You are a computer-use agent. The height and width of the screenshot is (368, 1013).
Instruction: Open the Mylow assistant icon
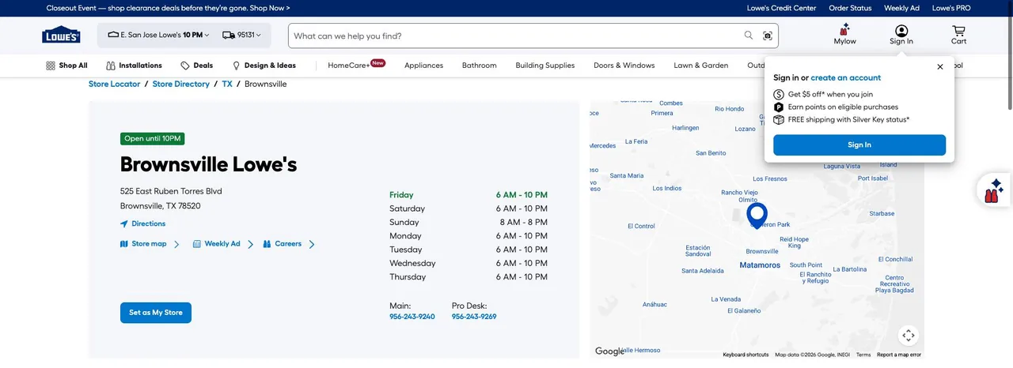pos(844,35)
